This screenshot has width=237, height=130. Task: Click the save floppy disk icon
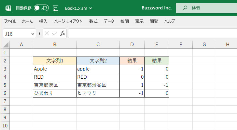56,8
